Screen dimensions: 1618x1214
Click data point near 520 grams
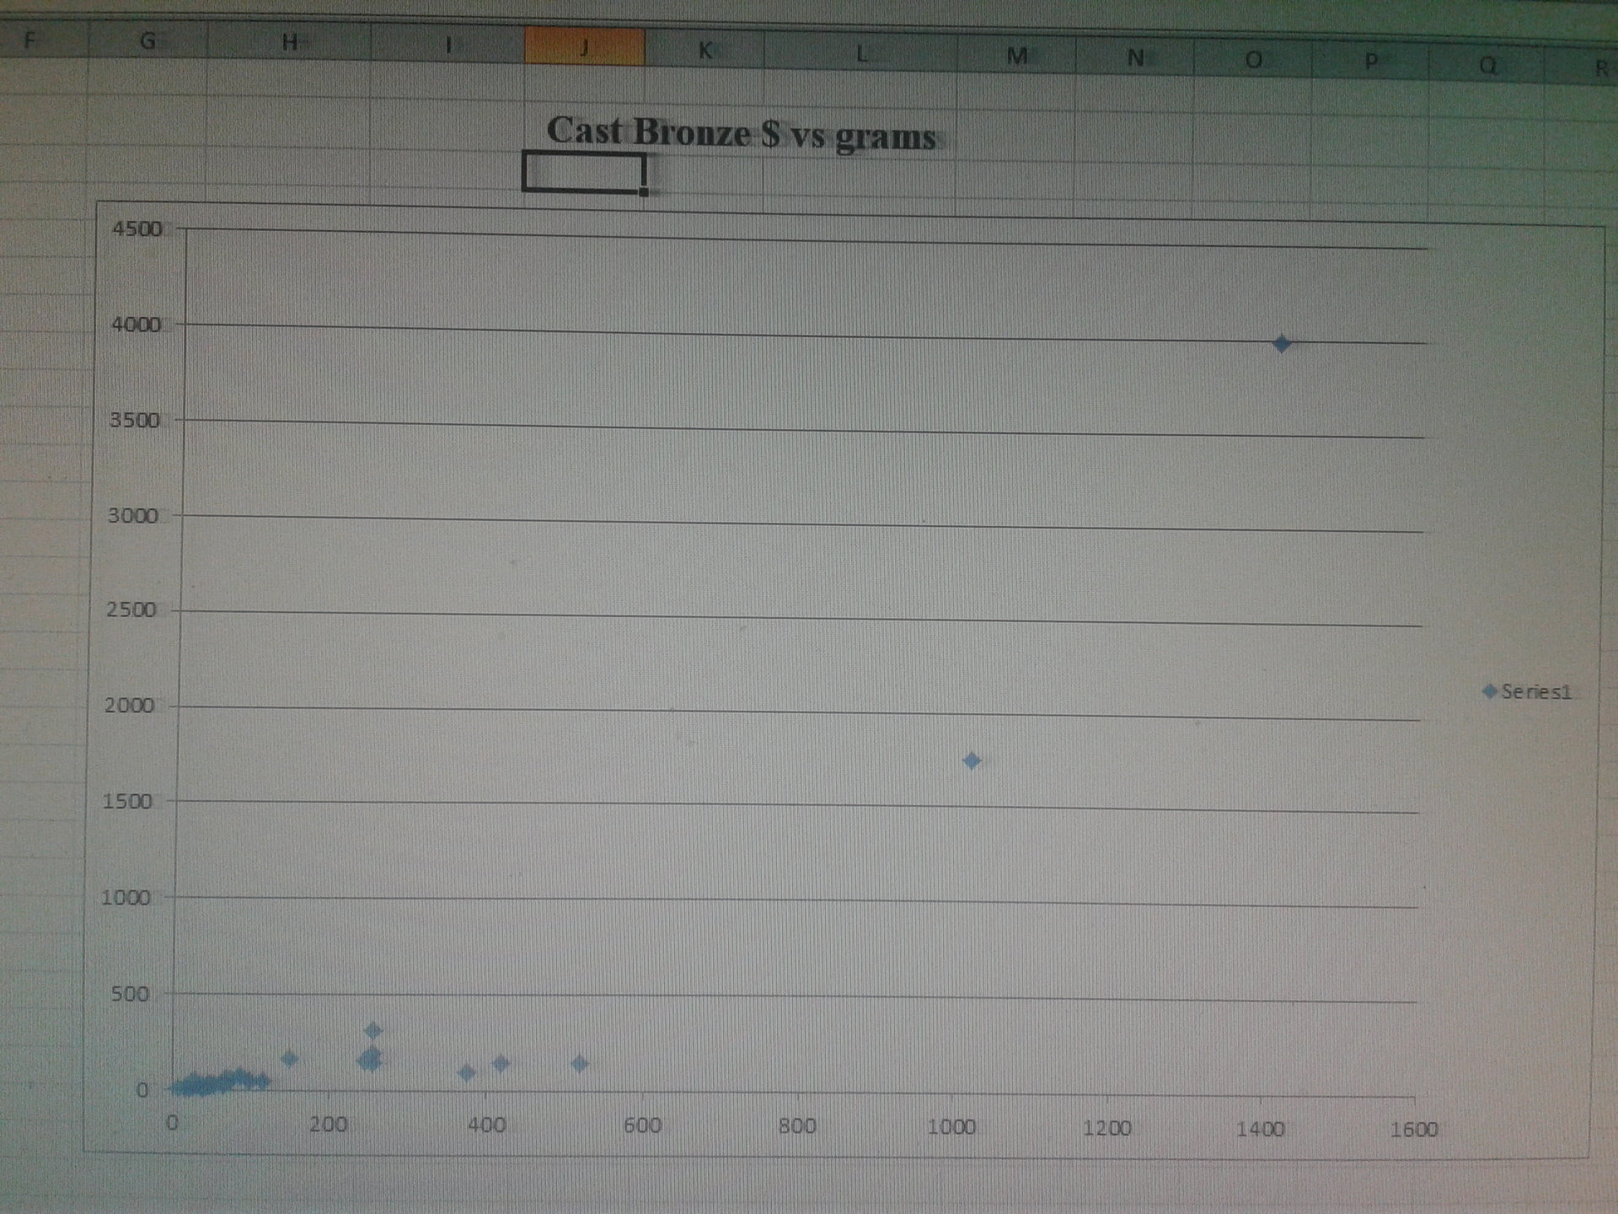point(579,1064)
